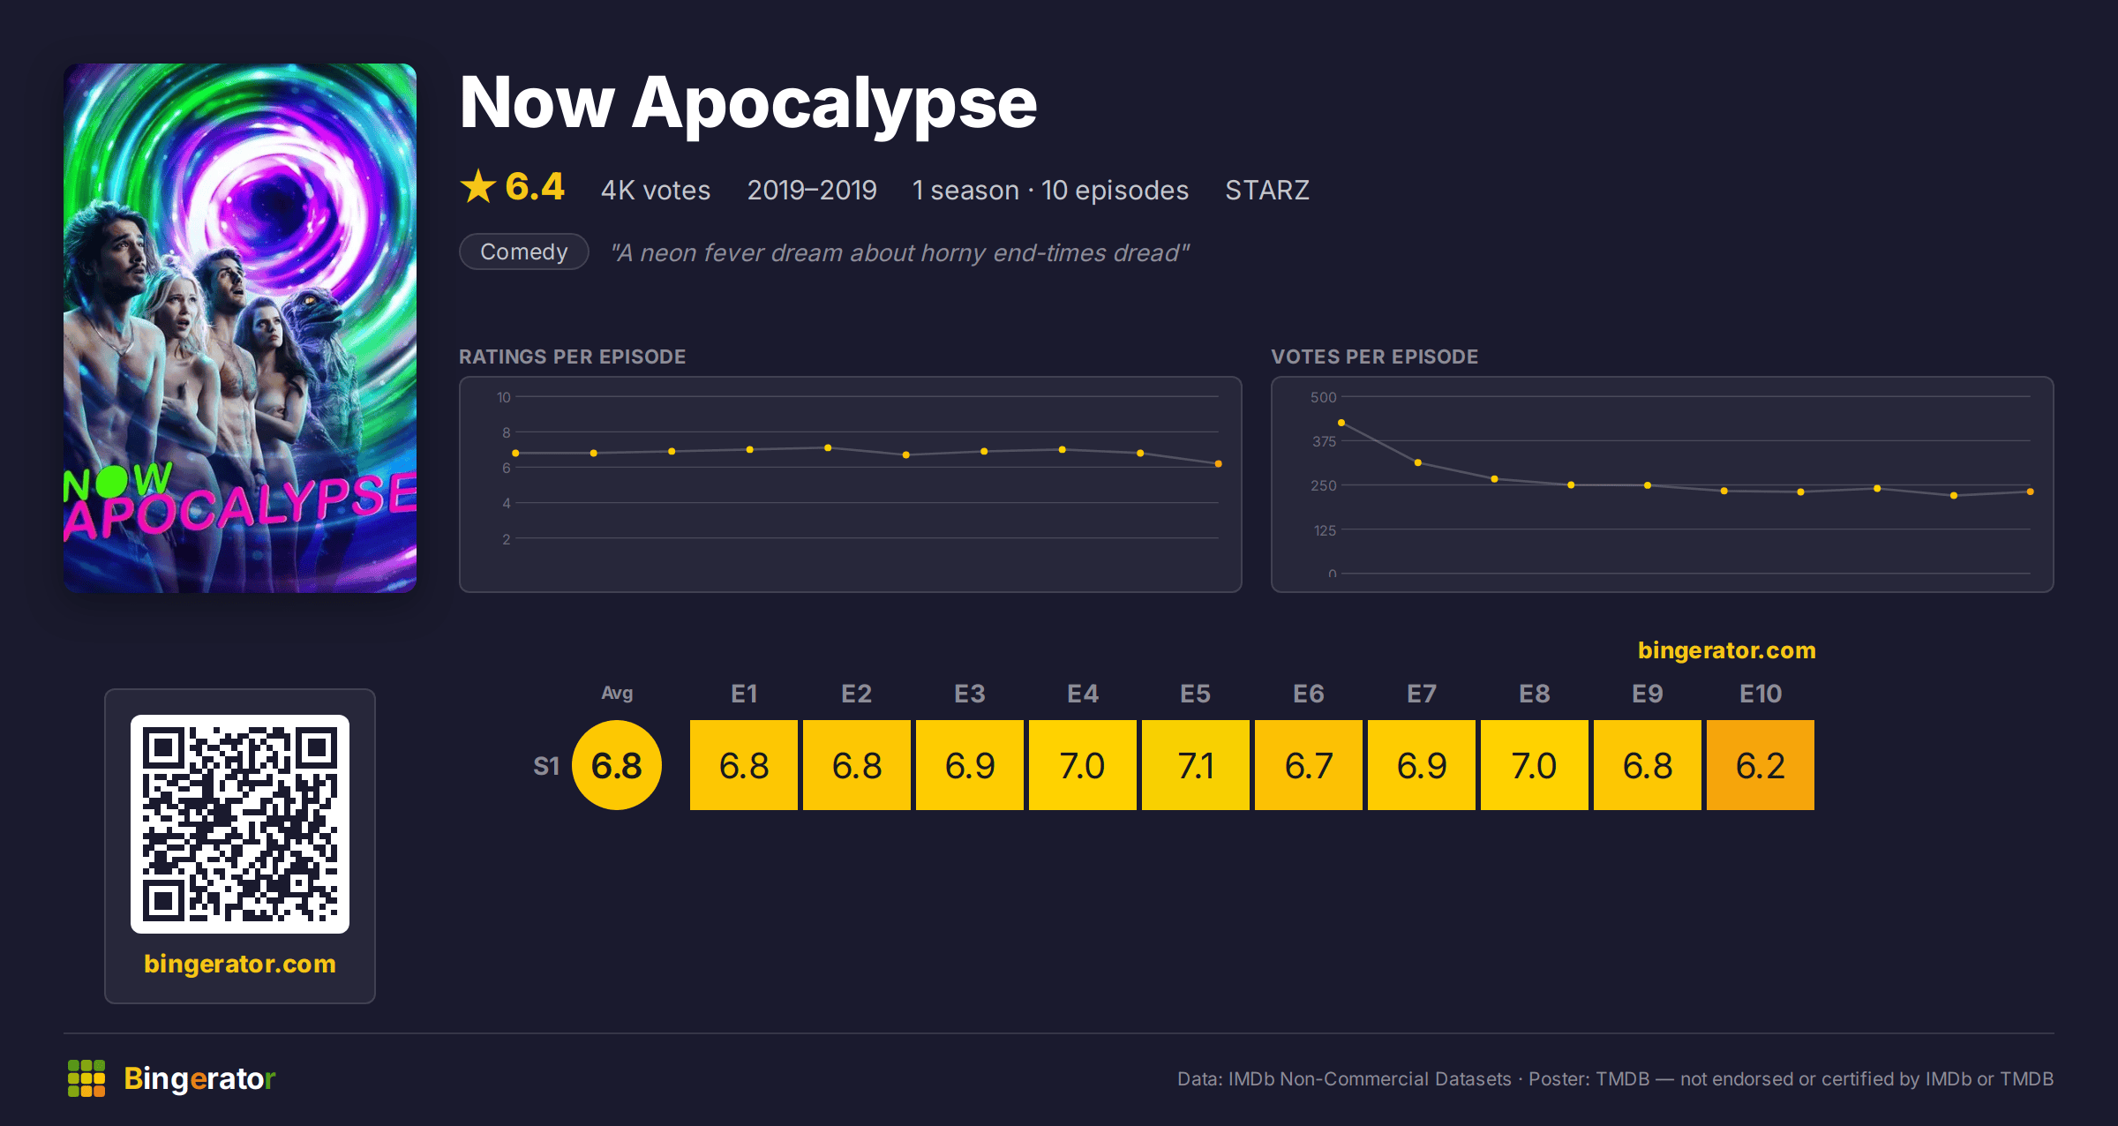Click the E8 column header

click(x=1535, y=694)
